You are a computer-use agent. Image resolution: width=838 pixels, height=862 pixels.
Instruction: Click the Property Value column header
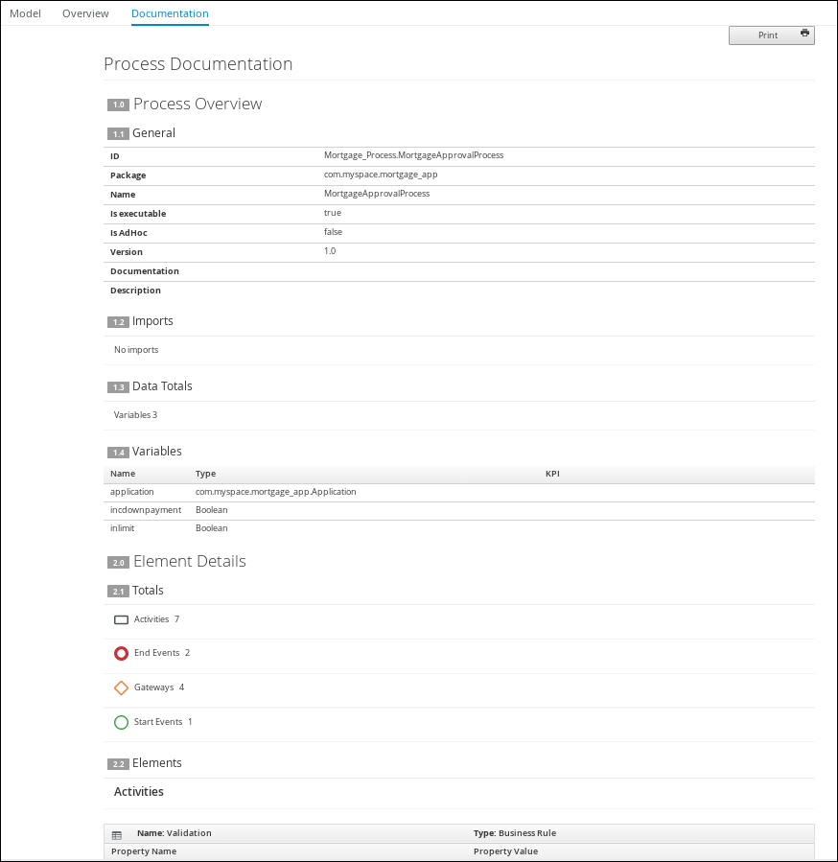(x=505, y=851)
